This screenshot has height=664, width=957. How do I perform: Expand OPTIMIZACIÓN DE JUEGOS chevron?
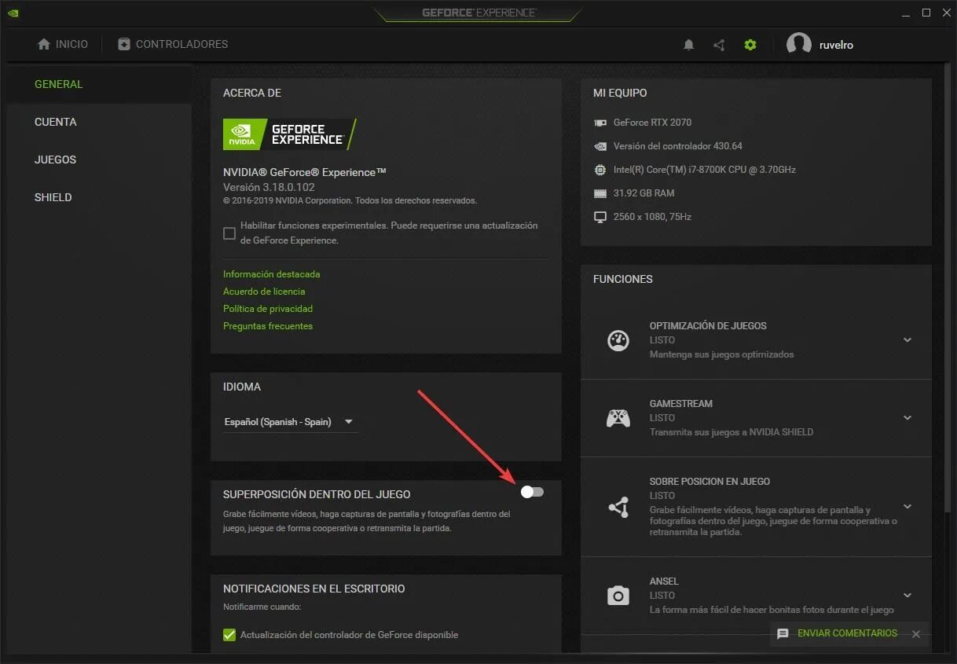pyautogui.click(x=907, y=340)
